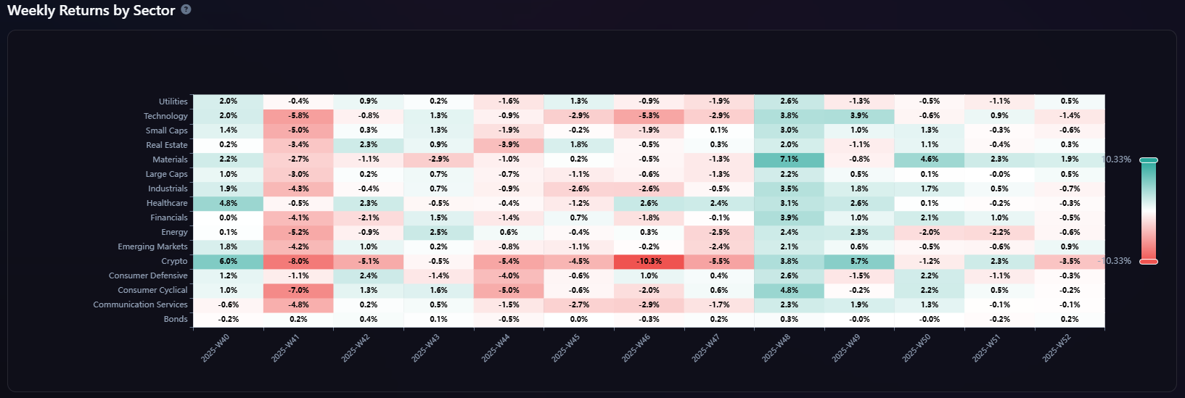Click the 2025-W40 week axis label
Screen dimensions: 1185x398
tap(216, 348)
